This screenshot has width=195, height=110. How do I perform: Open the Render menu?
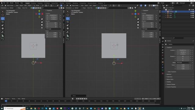(x=12, y=3)
